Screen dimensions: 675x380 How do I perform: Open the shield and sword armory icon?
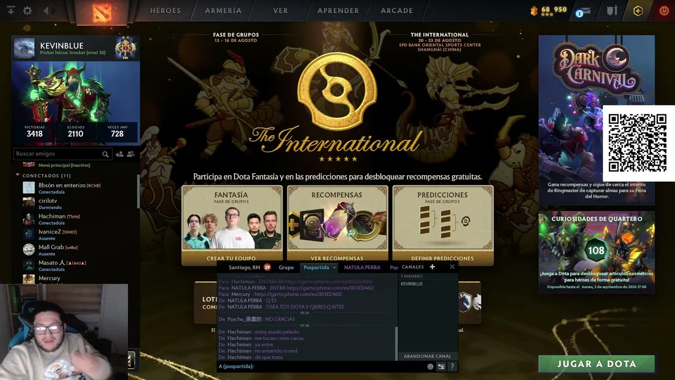click(x=612, y=11)
